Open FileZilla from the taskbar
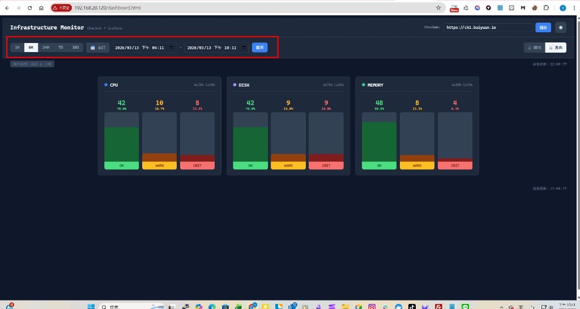Viewport: 580px width, 309px height. [438, 306]
